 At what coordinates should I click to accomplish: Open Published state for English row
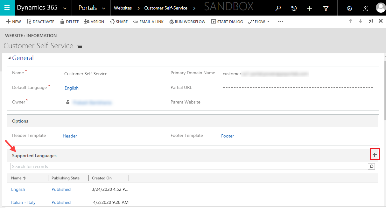point(61,189)
